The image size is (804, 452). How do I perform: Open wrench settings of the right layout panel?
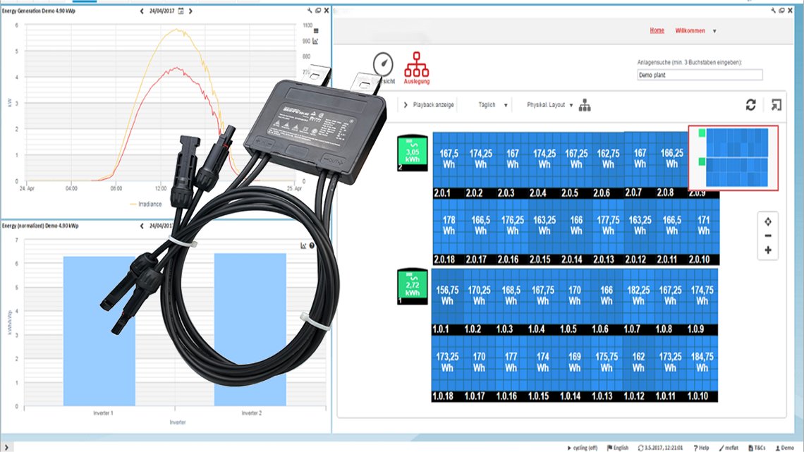(x=773, y=11)
